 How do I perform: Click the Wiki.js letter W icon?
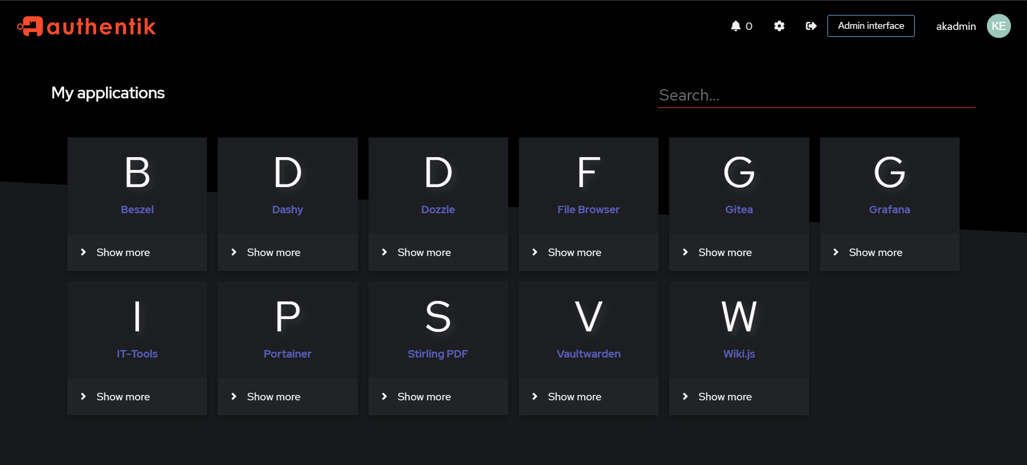tap(739, 316)
